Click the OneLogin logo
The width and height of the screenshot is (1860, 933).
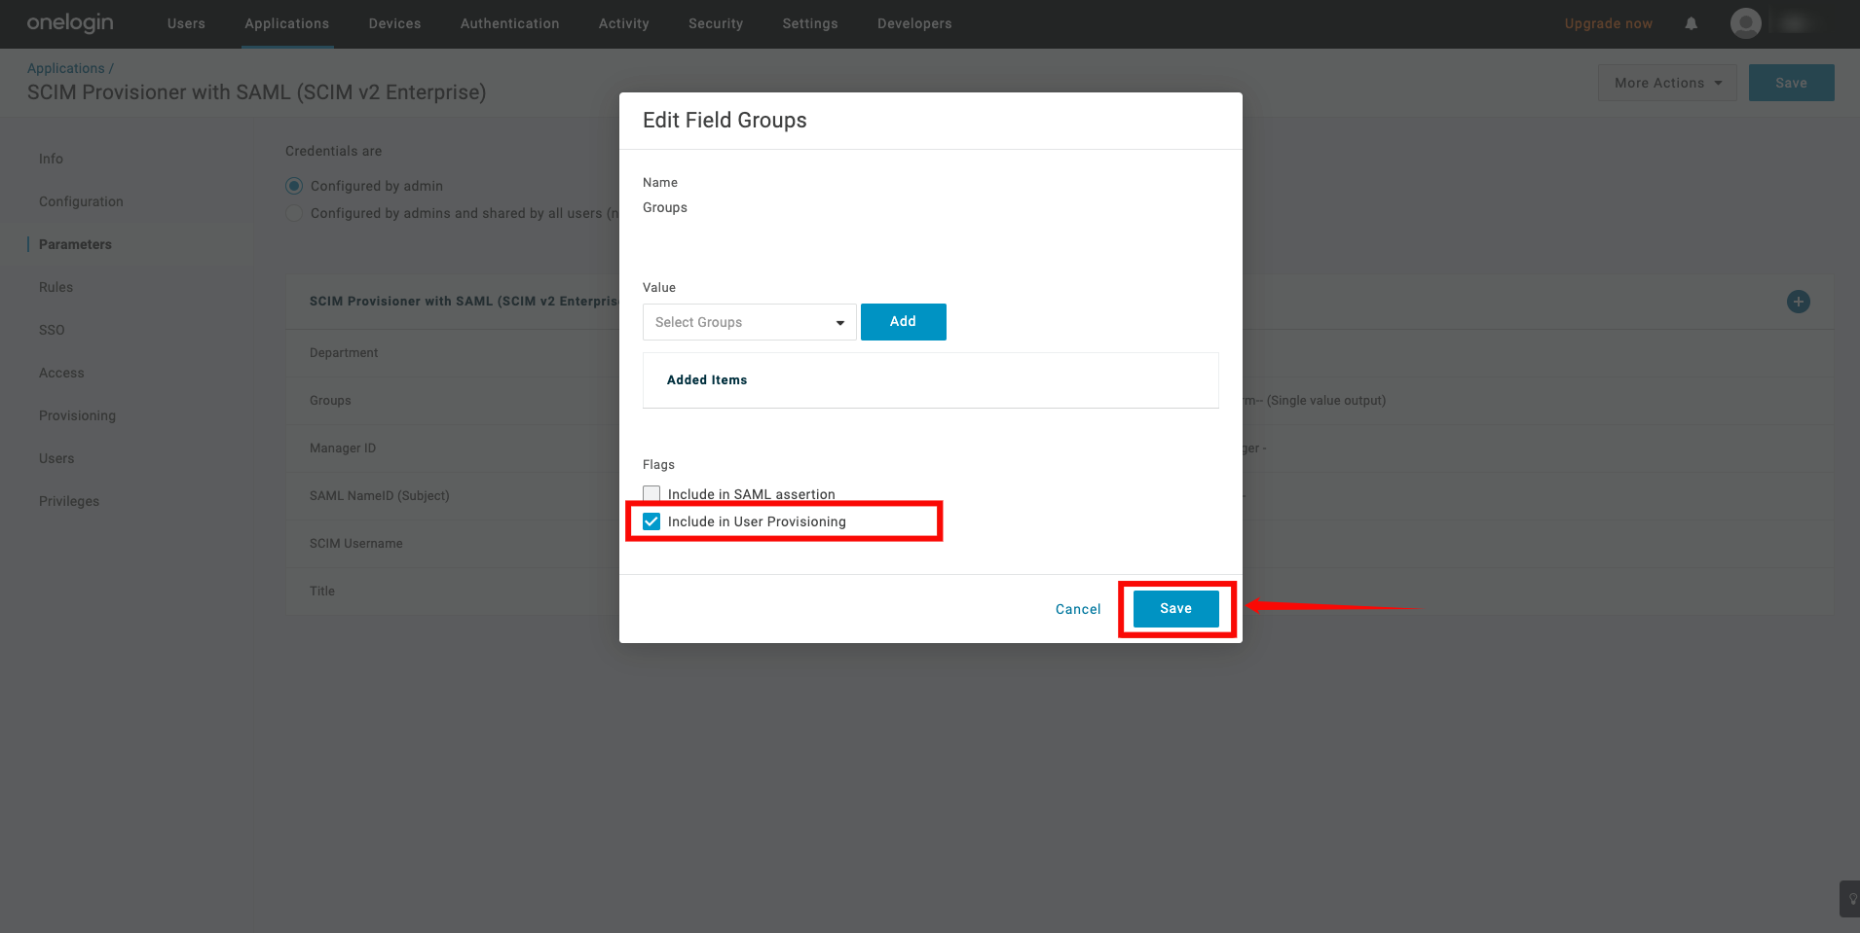coord(70,23)
